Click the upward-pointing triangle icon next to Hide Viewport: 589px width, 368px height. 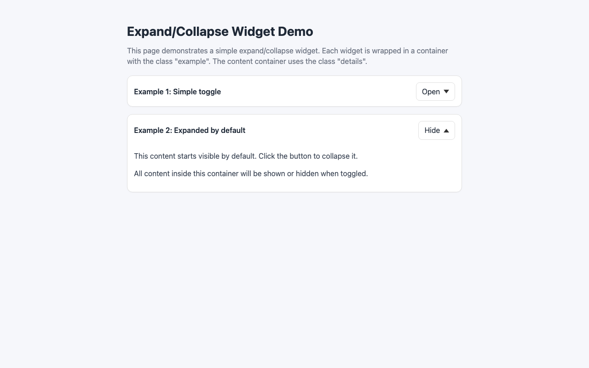446,130
